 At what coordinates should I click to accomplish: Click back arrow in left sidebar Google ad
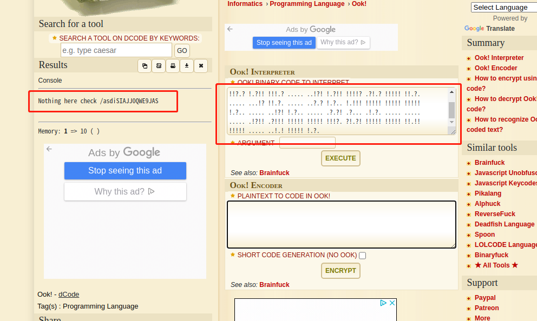49,149
